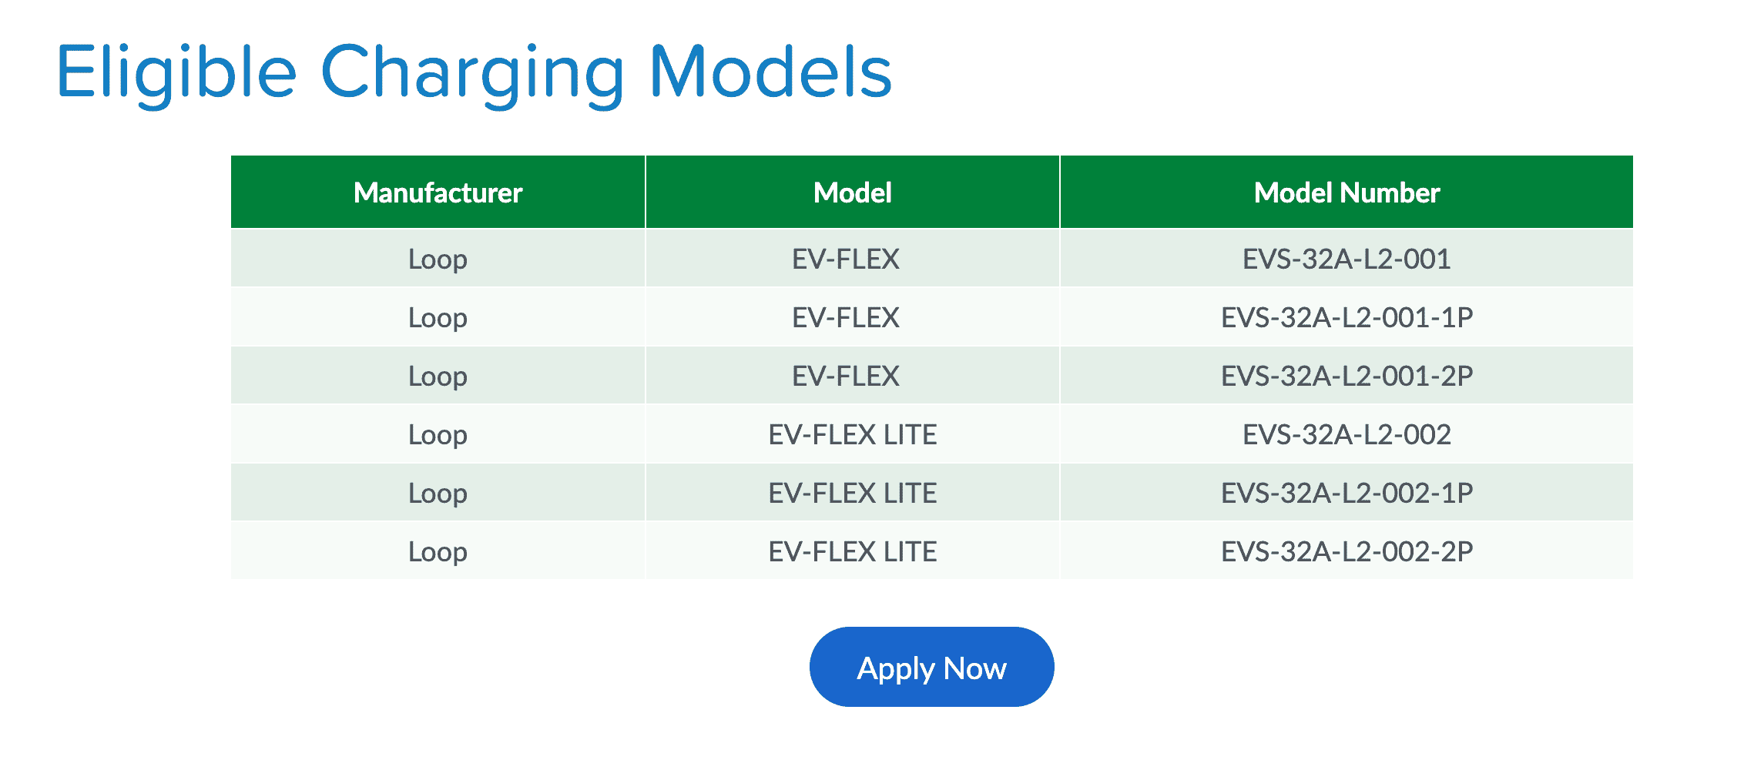Click the Model column header
The height and width of the screenshot is (770, 1744).
[x=852, y=192]
